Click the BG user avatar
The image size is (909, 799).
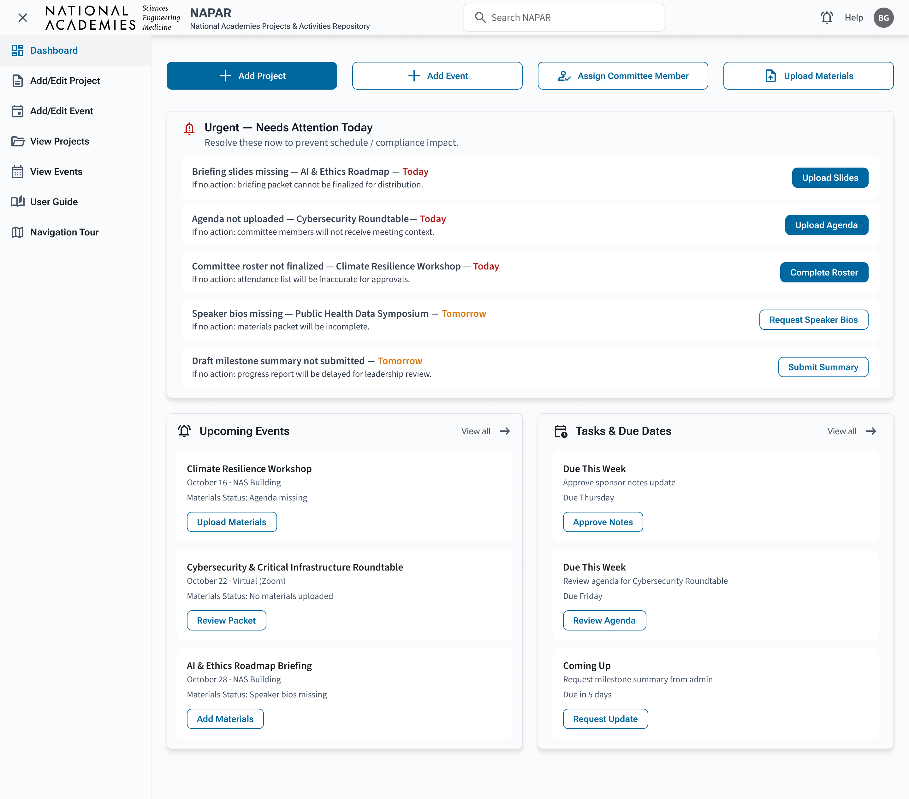(x=883, y=18)
